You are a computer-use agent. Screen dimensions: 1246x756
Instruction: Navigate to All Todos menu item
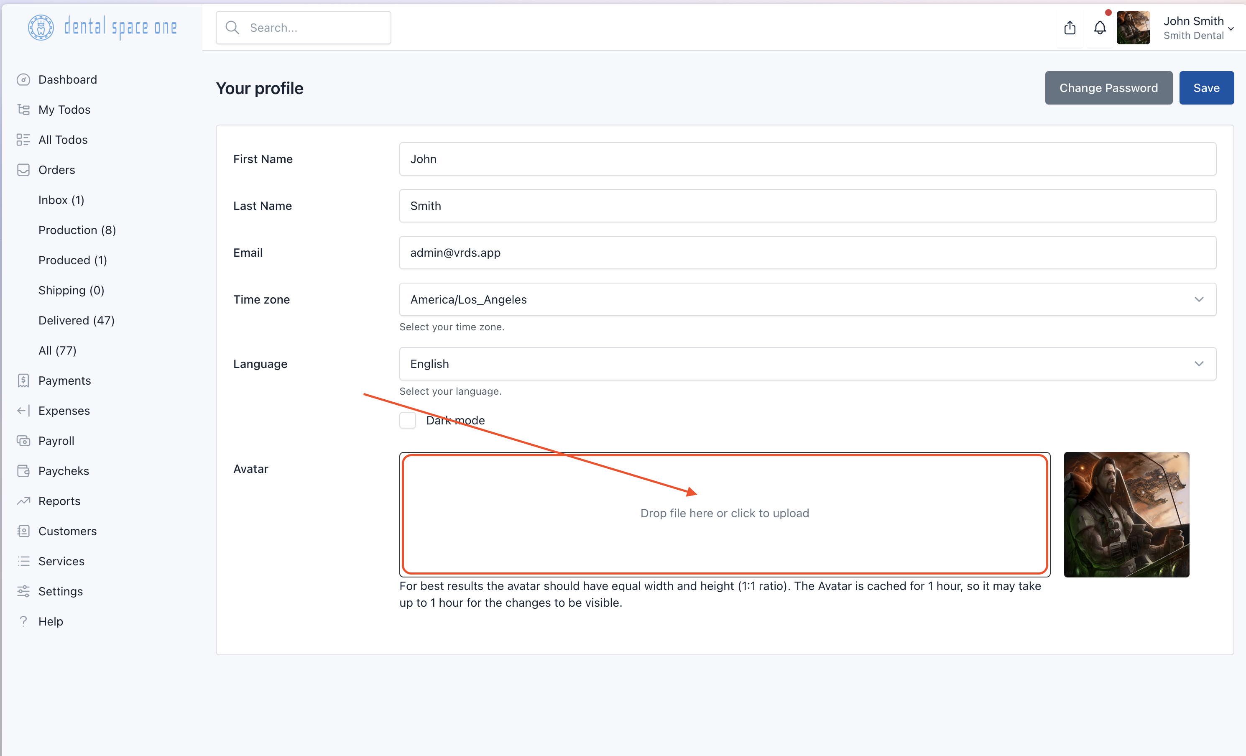click(x=63, y=139)
